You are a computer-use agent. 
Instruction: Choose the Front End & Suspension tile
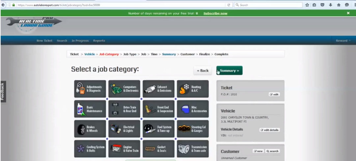(158, 109)
